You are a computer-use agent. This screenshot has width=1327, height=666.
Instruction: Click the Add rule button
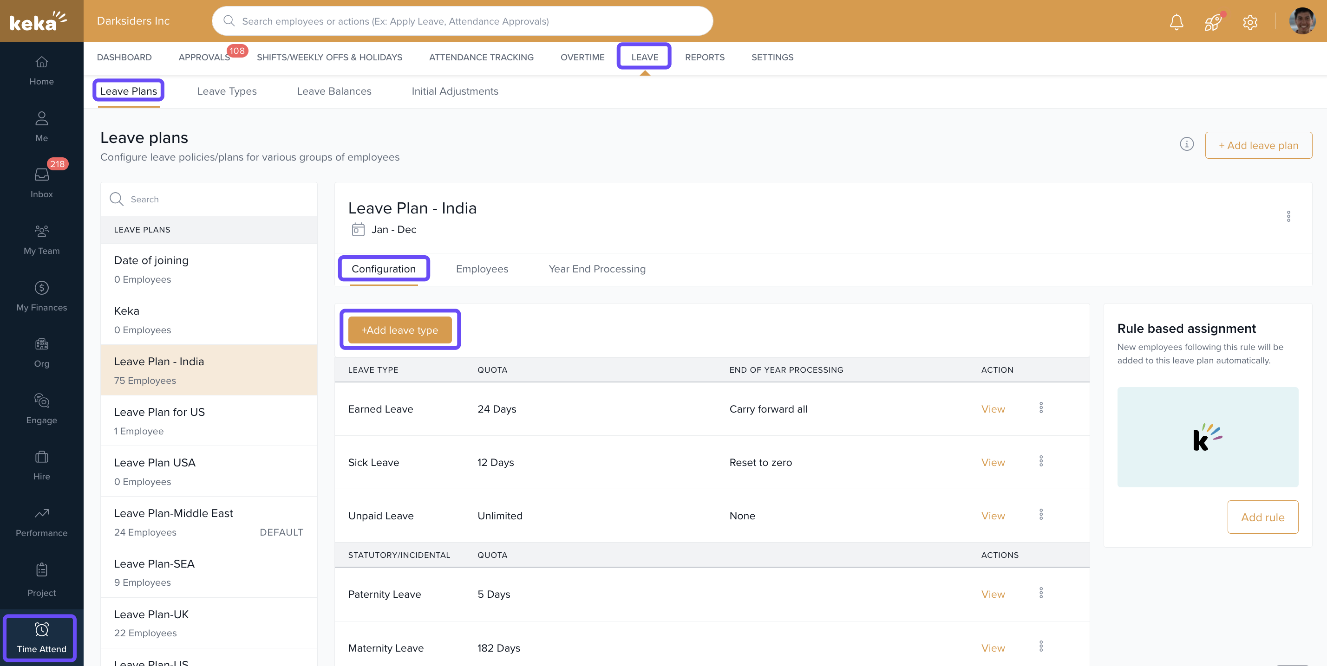click(x=1262, y=517)
